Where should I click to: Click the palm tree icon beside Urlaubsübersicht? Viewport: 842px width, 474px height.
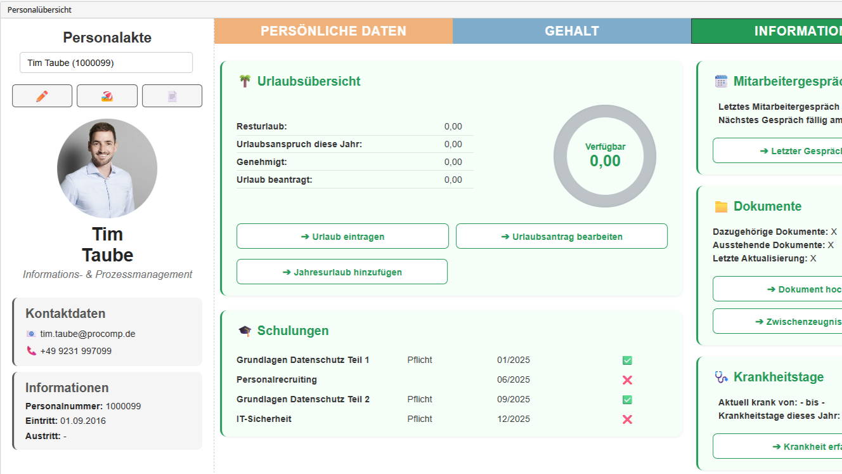coord(245,81)
